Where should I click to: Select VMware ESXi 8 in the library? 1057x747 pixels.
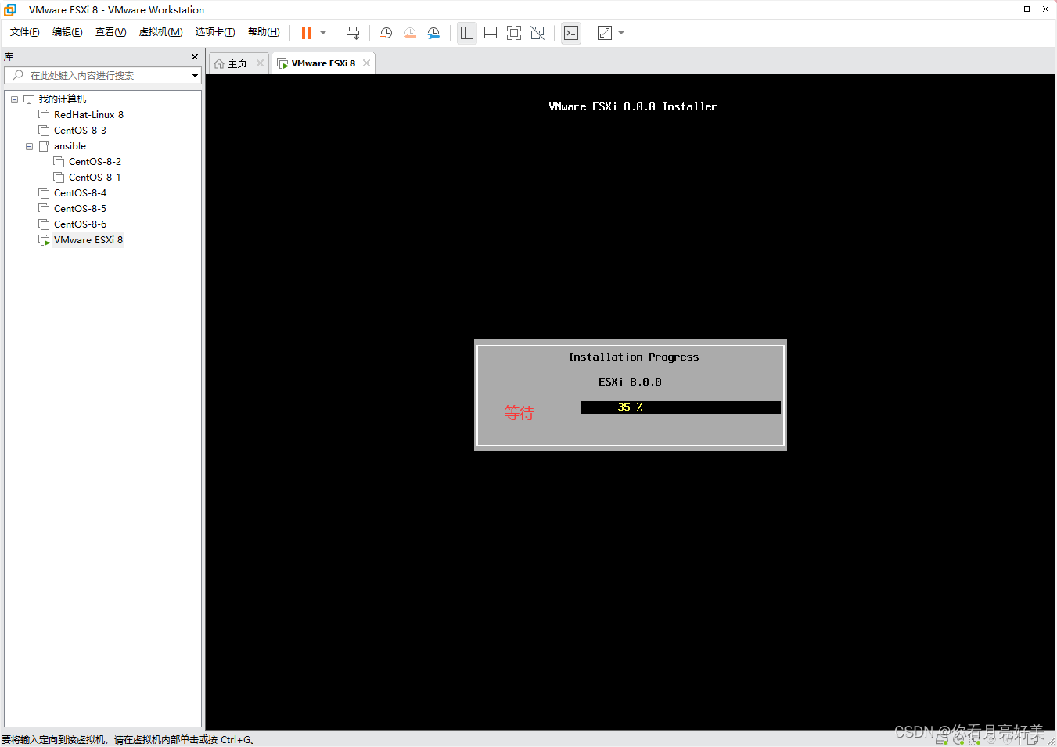click(x=88, y=240)
